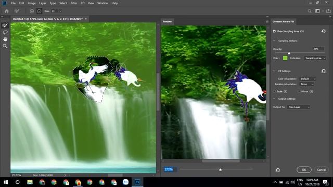Screen dimensions: 333x187
Task: Click the preview horizontal scrollbar
Action: (x=221, y=161)
